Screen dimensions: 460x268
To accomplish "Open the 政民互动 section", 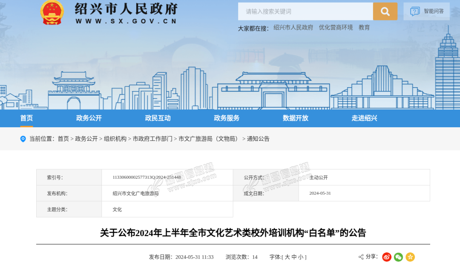I will [158, 118].
